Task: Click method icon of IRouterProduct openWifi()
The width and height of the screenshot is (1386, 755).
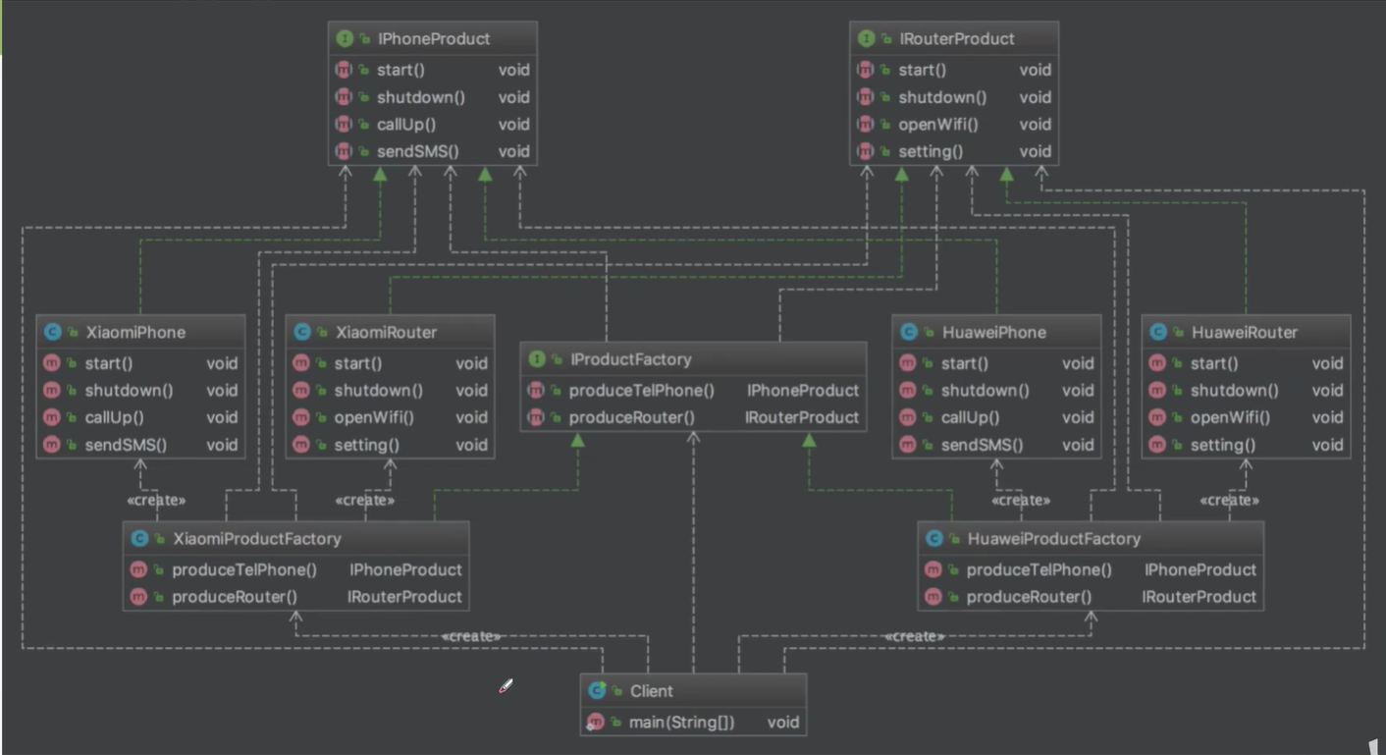Action: (x=865, y=125)
